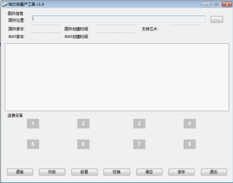
Task: Select device slot 7 indicator
Action: (x=139, y=144)
